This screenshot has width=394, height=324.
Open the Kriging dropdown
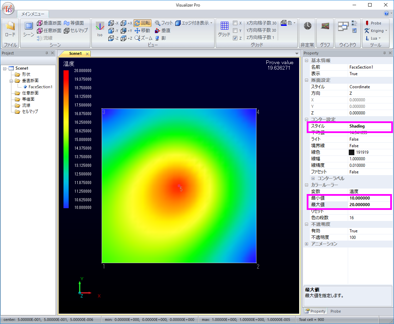click(376, 31)
